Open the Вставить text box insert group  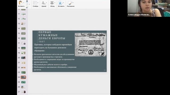coord(61,4)
